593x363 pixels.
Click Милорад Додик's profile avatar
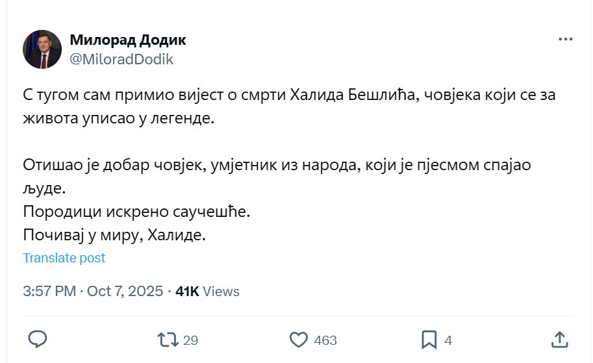42,49
